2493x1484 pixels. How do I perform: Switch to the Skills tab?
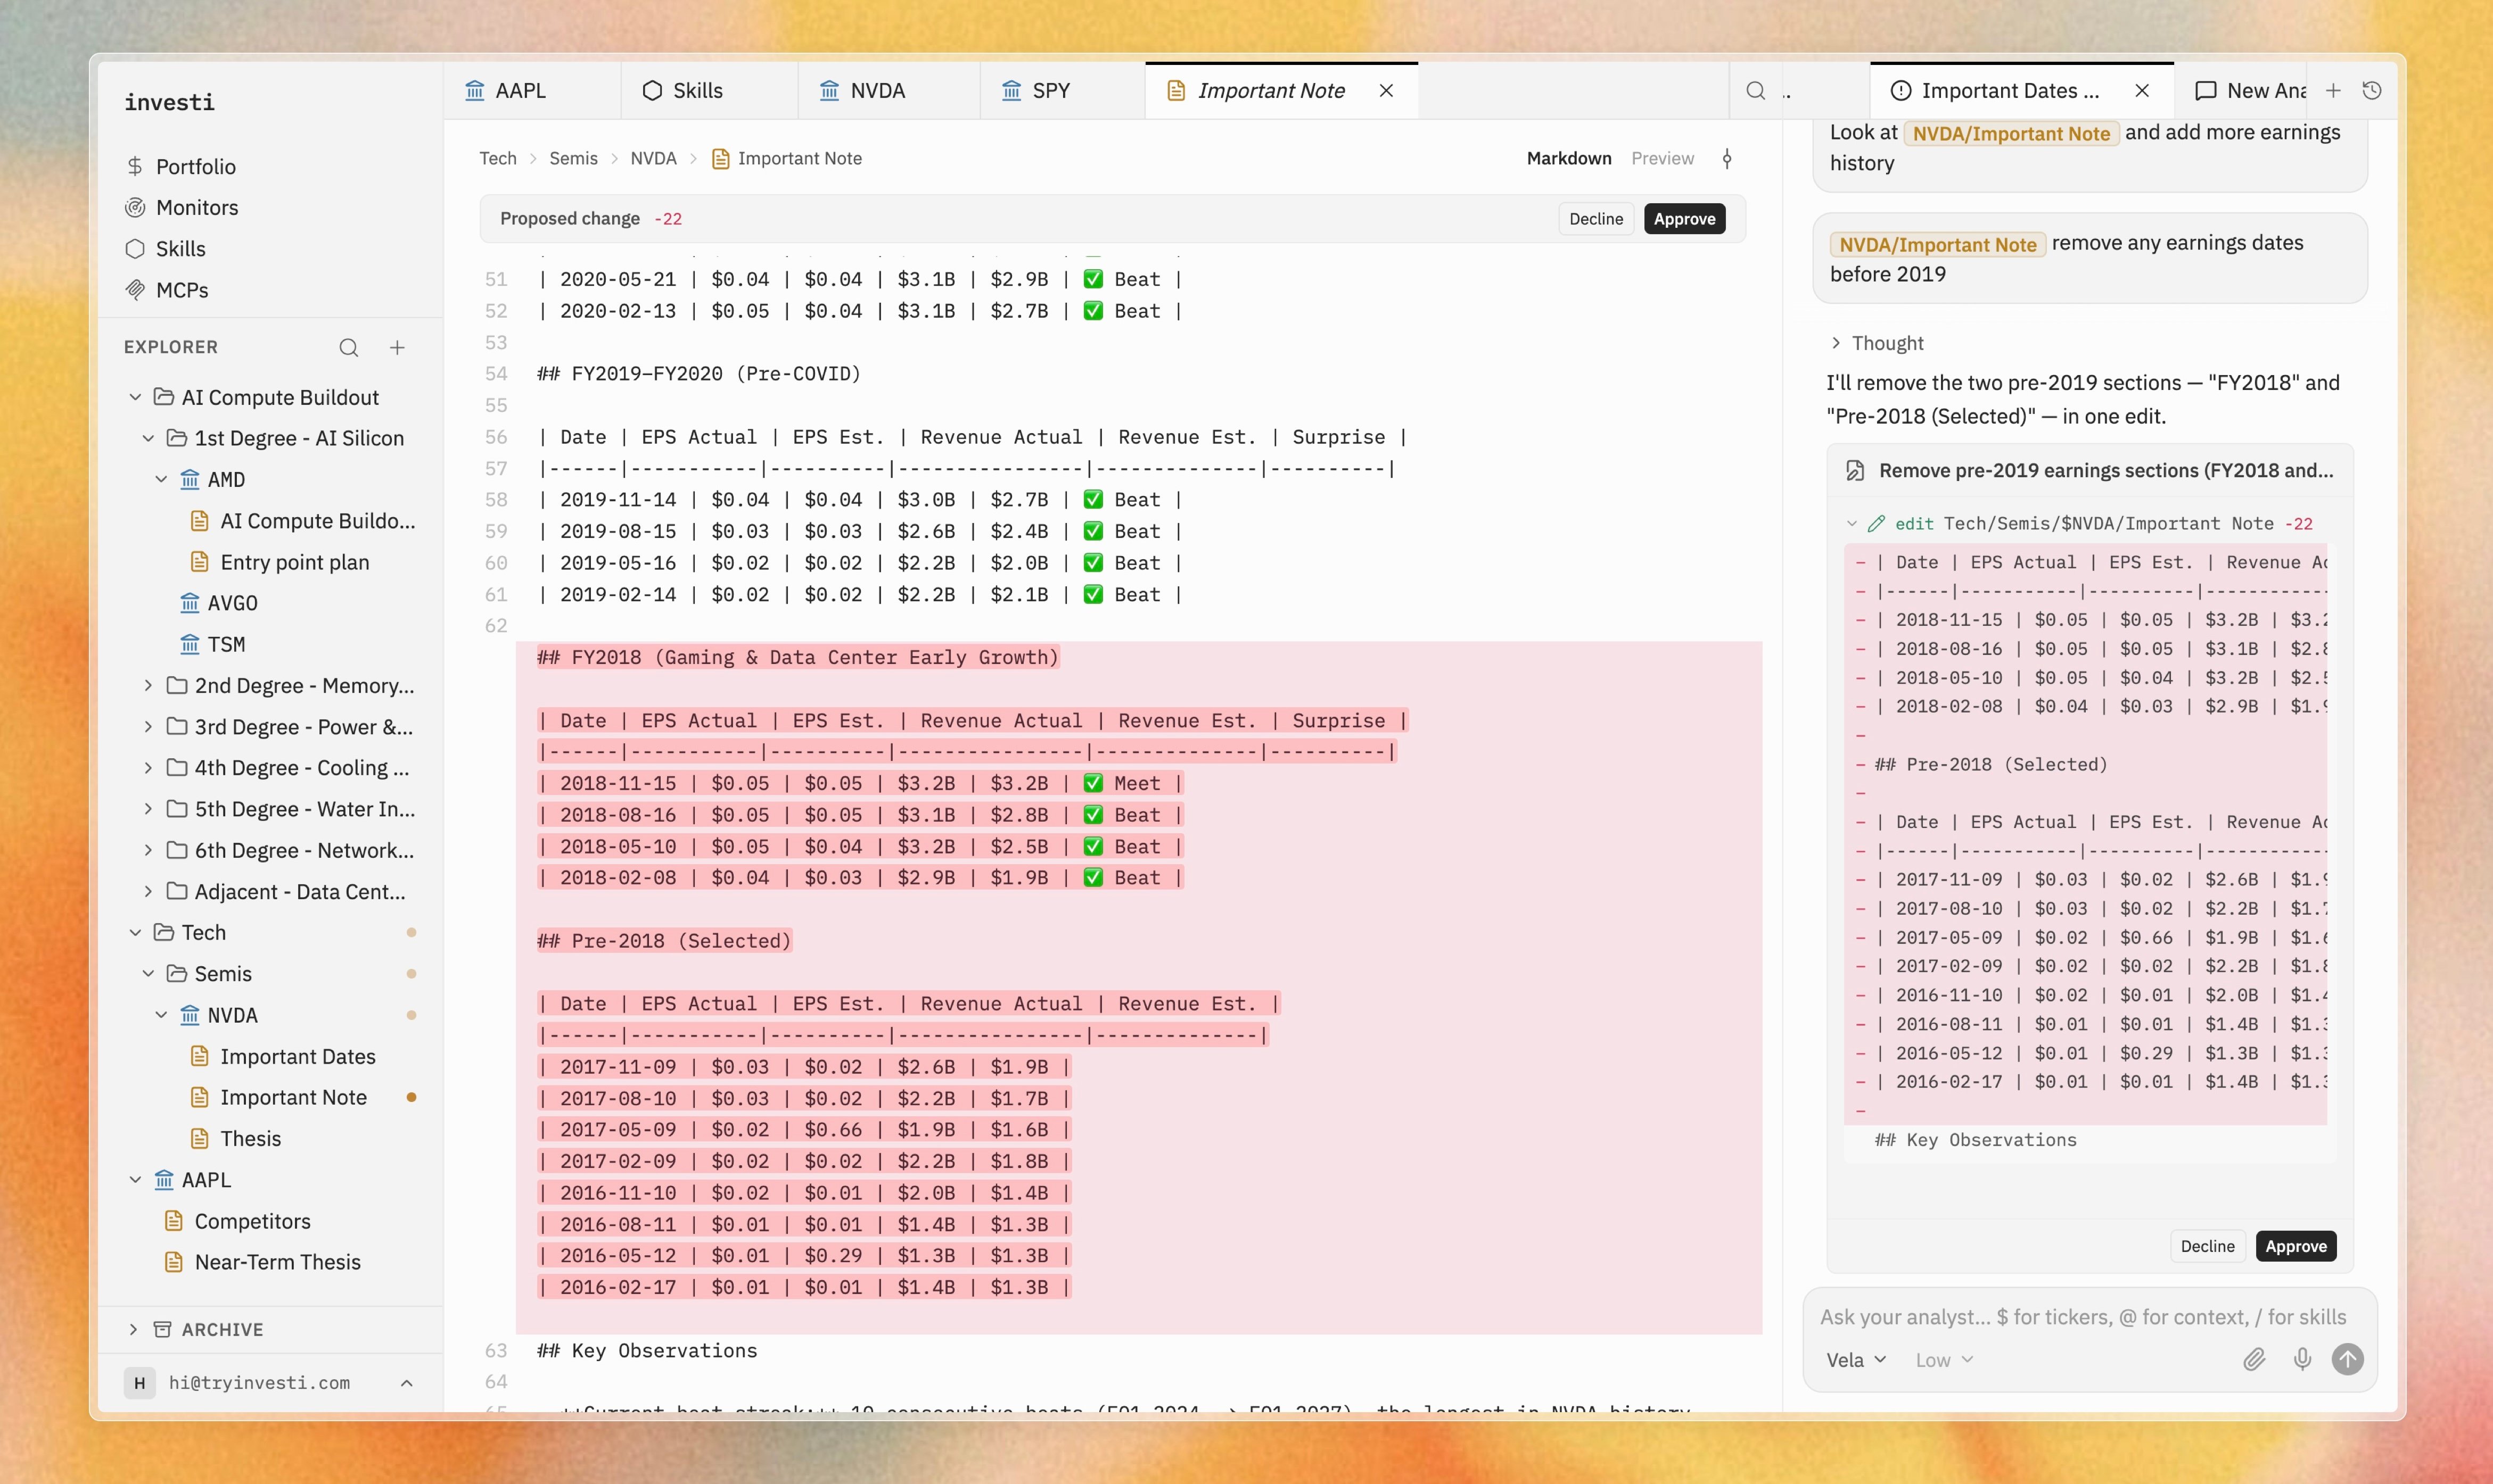pos(709,91)
